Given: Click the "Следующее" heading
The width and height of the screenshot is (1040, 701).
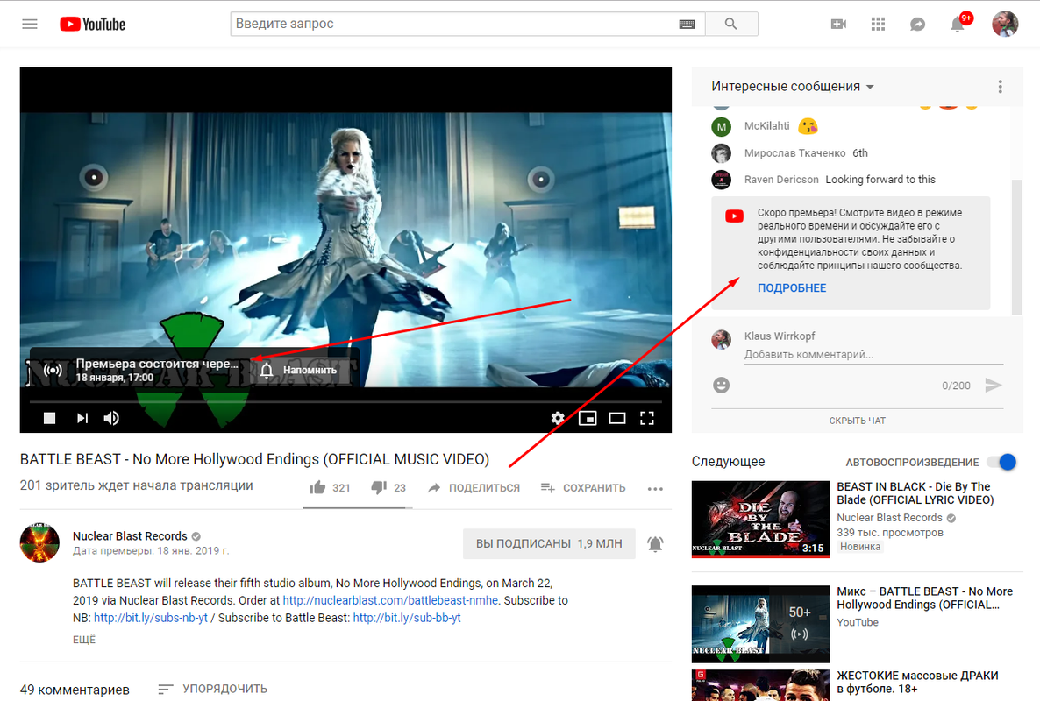Looking at the screenshot, I should [729, 462].
